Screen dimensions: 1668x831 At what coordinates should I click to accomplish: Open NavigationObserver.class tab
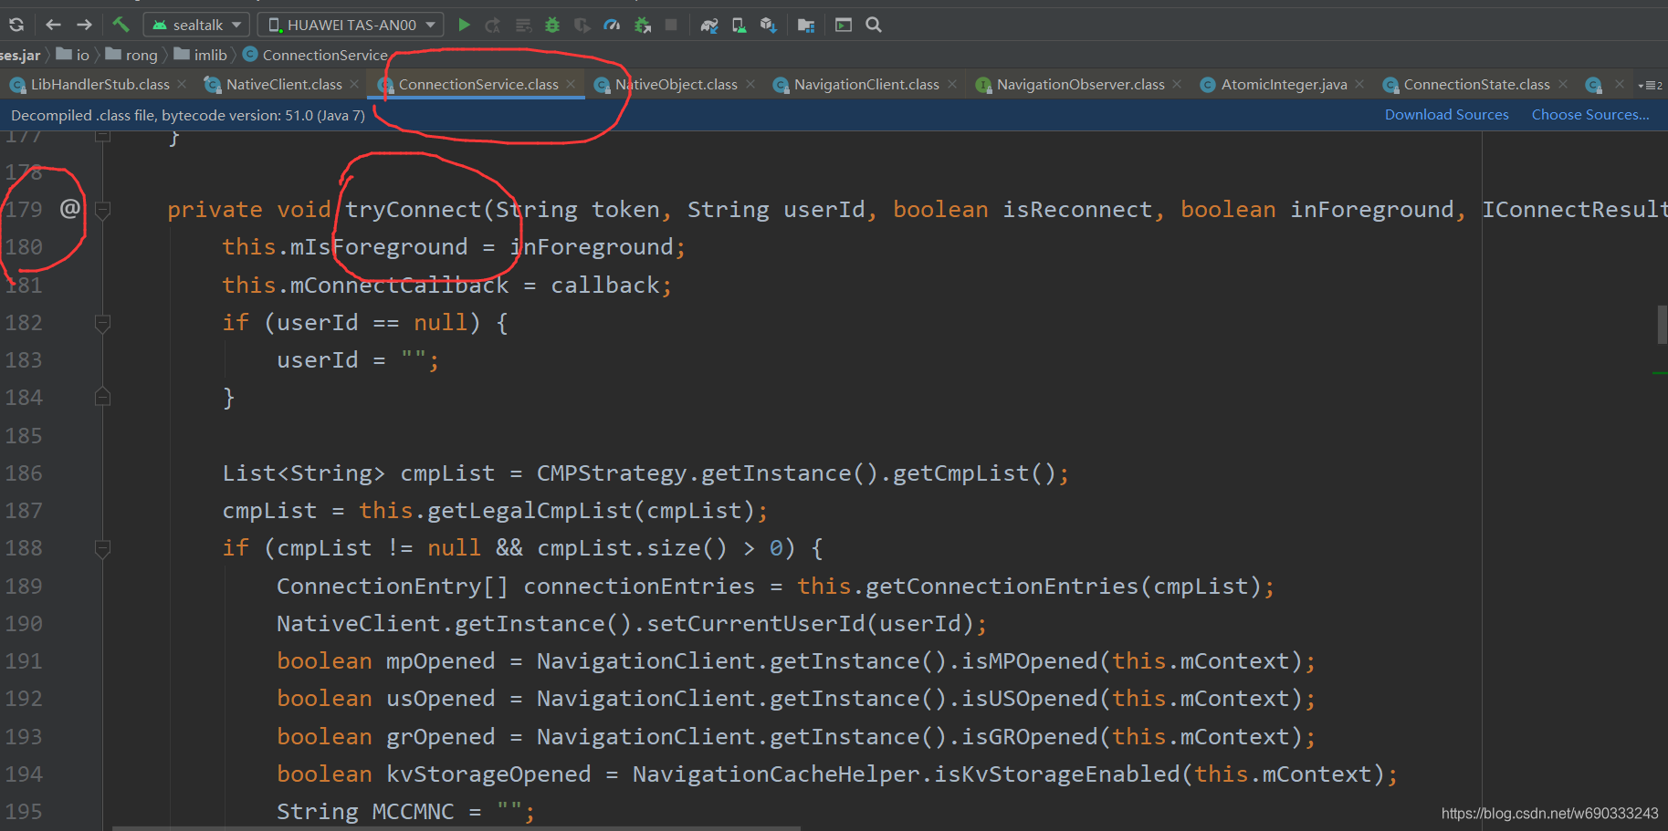1080,84
